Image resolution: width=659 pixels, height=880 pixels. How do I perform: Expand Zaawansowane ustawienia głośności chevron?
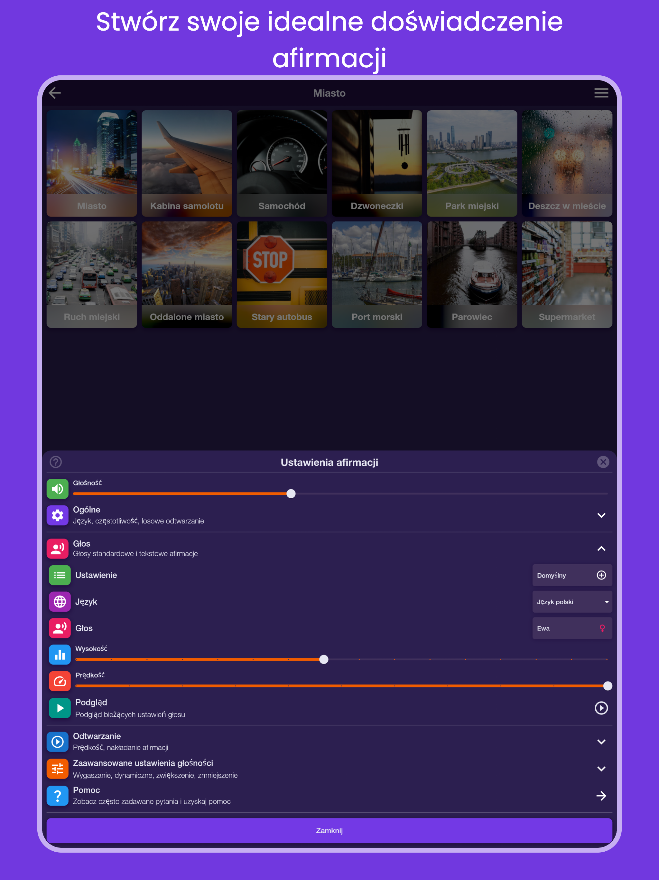tap(601, 769)
